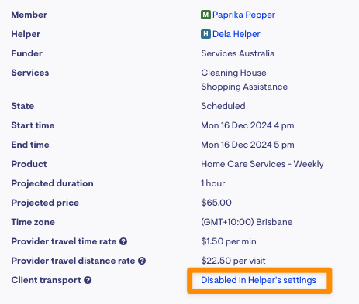Click the Cleaning House service entry
The width and height of the screenshot is (359, 304).
pos(233,73)
